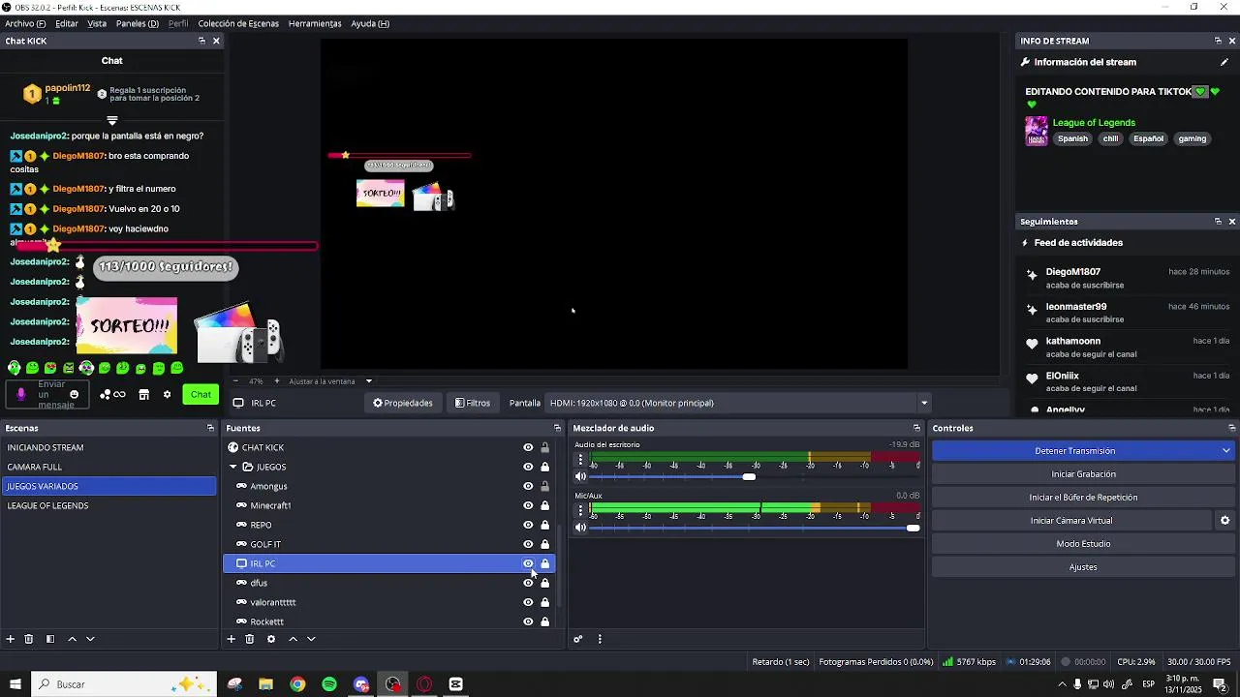This screenshot has height=697, width=1240.
Task: Toggle visibility of Amongus source
Action: pos(528,486)
